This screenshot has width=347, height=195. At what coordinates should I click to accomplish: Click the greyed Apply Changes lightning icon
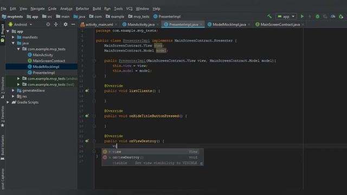coord(310,16)
